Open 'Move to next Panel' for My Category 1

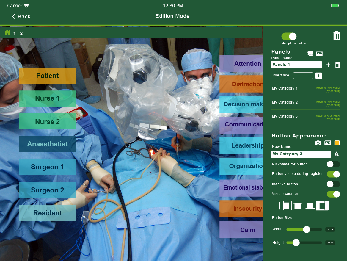[328, 89]
